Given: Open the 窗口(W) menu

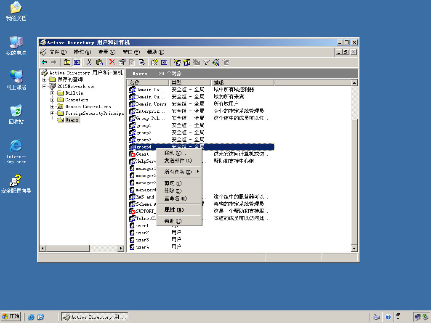Looking at the screenshot, I should [131, 52].
